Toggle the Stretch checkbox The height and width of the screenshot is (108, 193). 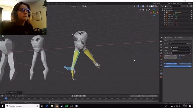(x=179, y=58)
